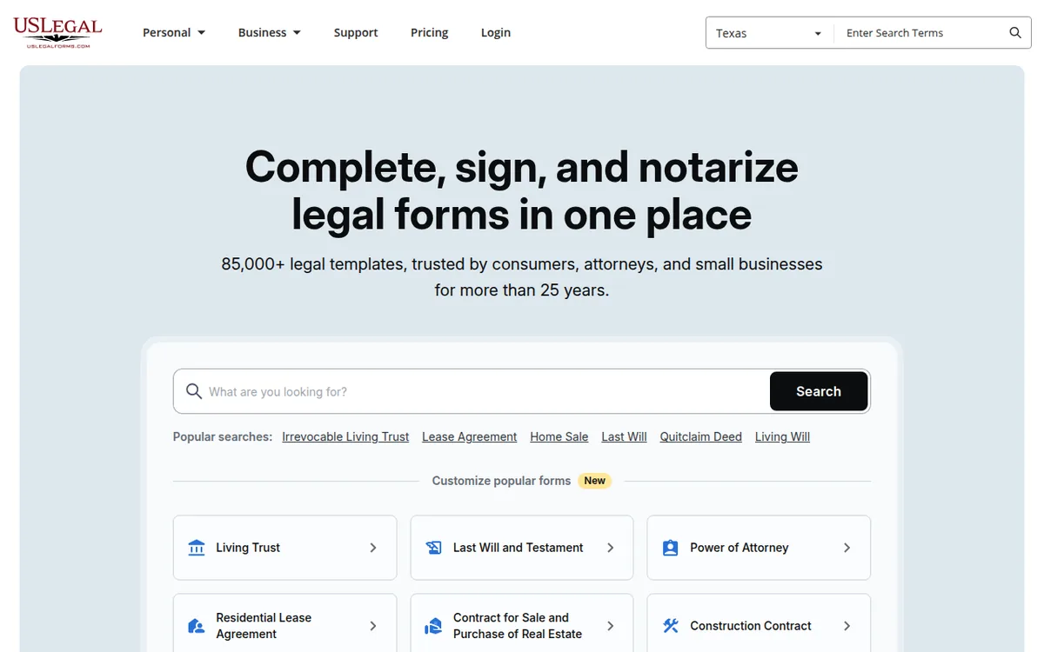The width and height of the screenshot is (1044, 652).
Task: Click the 'Construction Contract' card title
Action: 751,626
